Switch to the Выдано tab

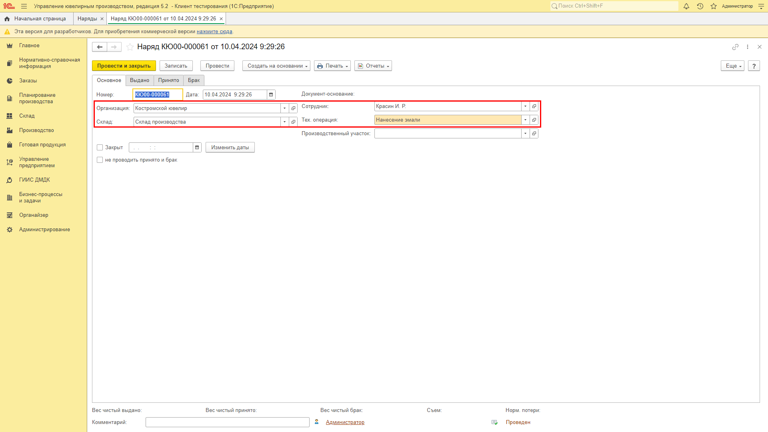[x=140, y=80]
